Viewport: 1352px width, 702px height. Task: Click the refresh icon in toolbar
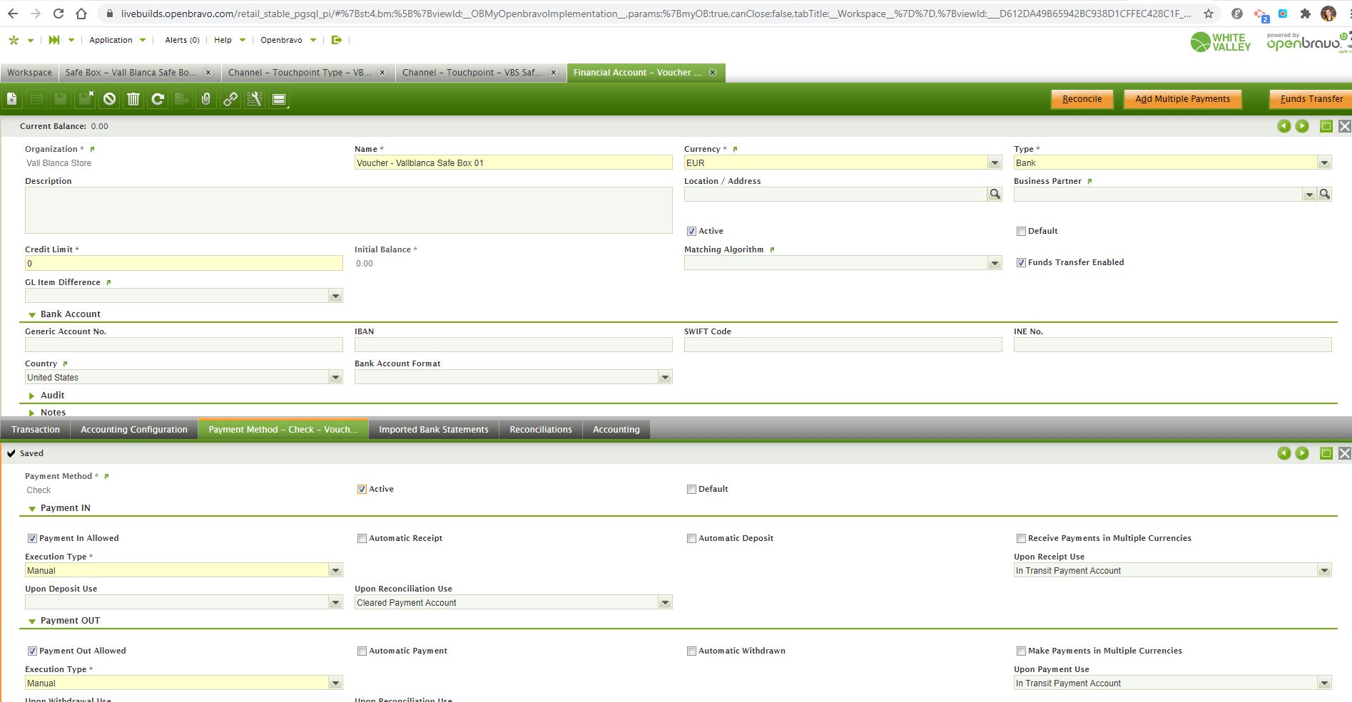[158, 99]
